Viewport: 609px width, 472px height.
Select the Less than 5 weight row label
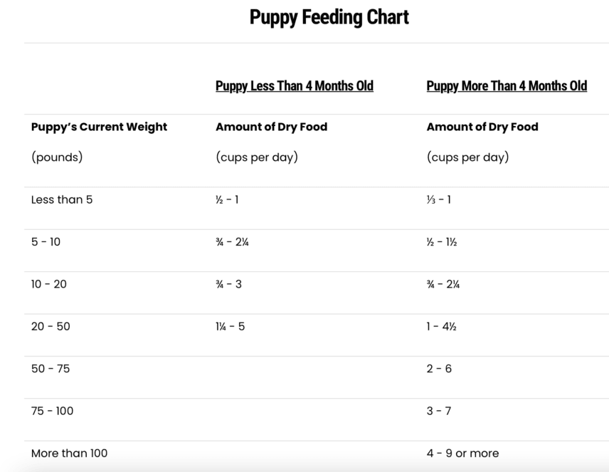coord(62,199)
